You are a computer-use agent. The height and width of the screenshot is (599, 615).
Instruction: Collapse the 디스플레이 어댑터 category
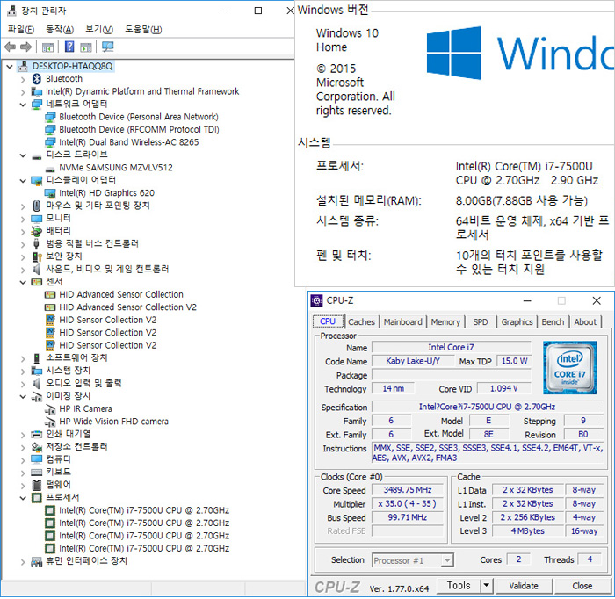click(x=23, y=181)
